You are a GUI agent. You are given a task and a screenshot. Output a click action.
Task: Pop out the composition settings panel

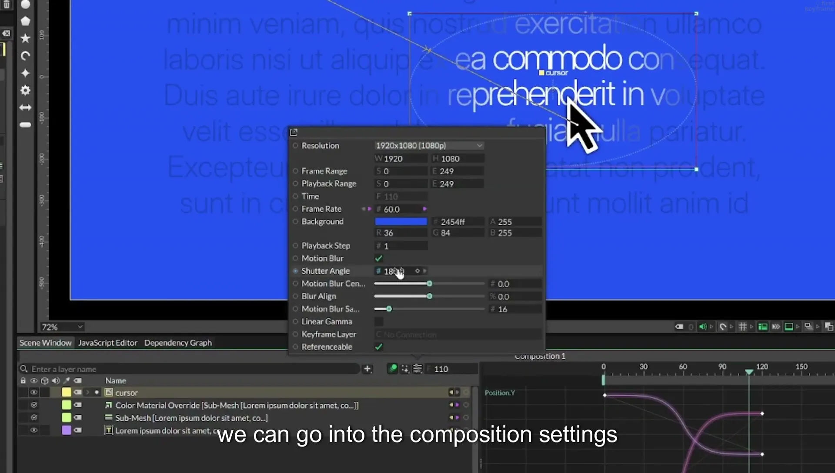tap(294, 132)
